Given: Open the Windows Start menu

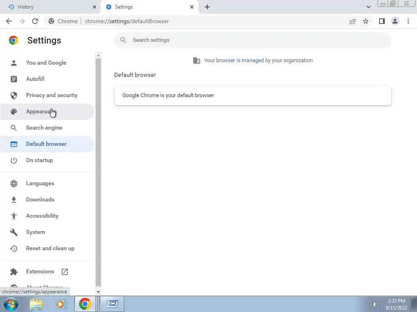Looking at the screenshot, I should [x=11, y=304].
